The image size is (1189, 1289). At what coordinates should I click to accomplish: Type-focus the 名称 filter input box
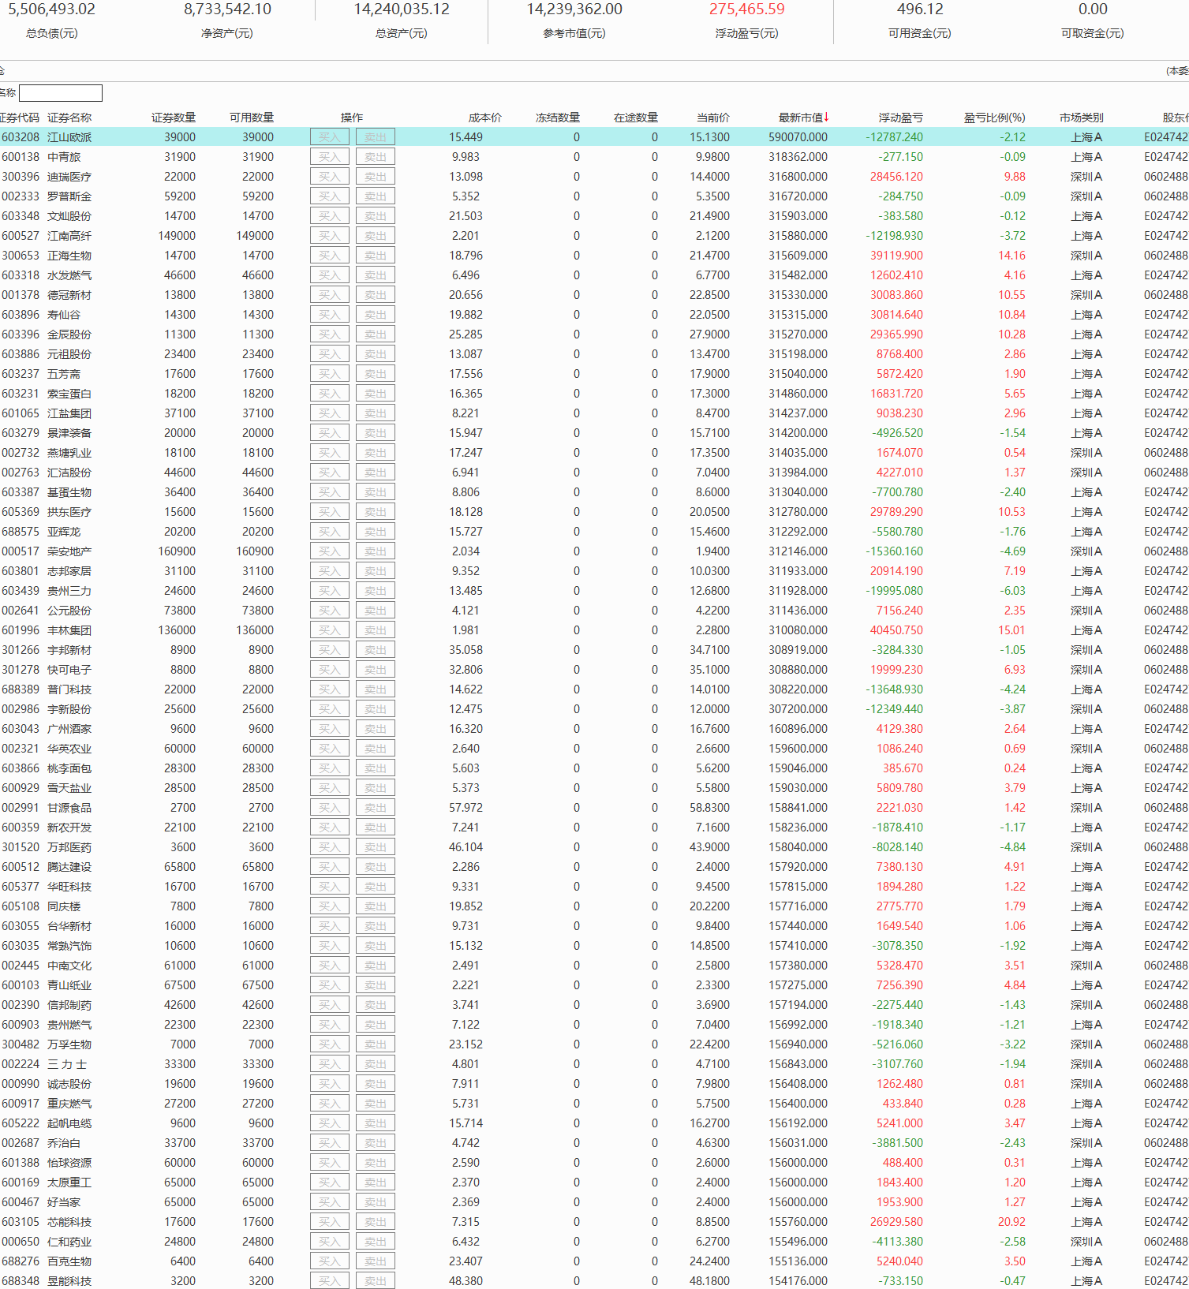tap(61, 93)
